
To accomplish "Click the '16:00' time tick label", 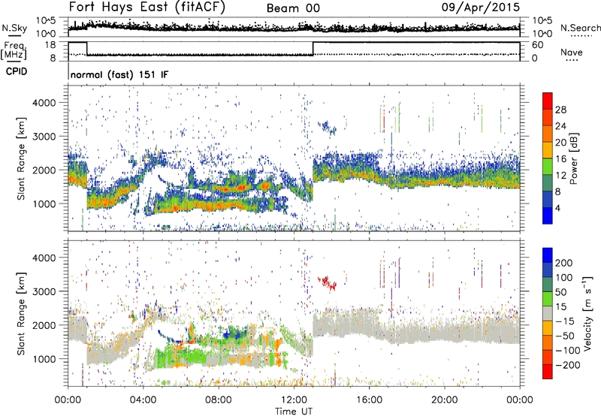I will (369, 400).
